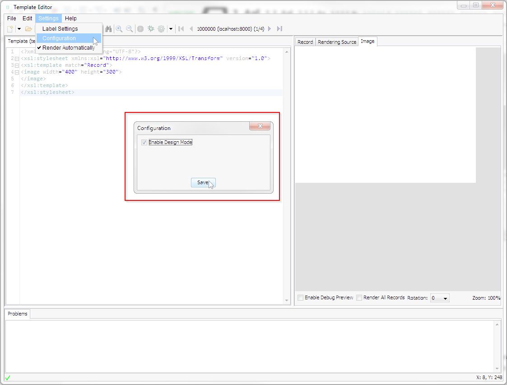The height and width of the screenshot is (385, 507).
Task: Click the Settings menu
Action: pyautogui.click(x=48, y=19)
